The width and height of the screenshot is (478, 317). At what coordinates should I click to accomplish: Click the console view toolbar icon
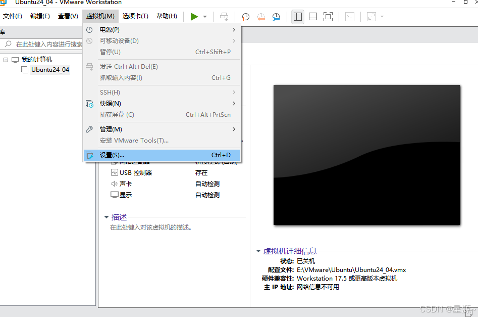350,17
